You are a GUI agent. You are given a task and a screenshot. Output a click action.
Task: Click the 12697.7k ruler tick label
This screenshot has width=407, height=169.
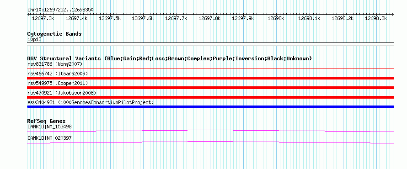tap(176, 18)
